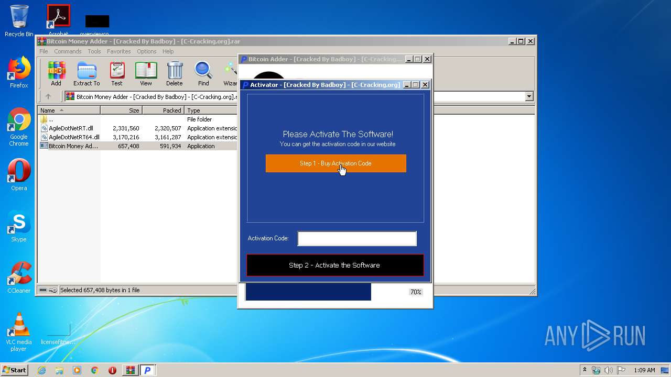Click the 1:09 AM clock
This screenshot has width=671, height=377.
[x=644, y=370]
